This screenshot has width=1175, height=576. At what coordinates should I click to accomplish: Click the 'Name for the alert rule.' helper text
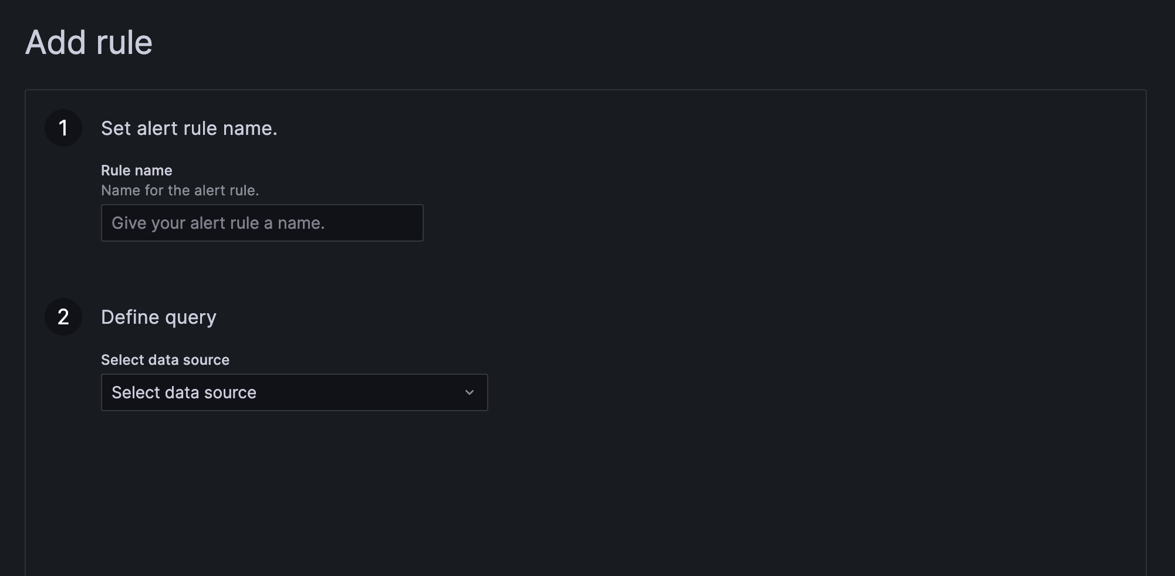tap(180, 190)
